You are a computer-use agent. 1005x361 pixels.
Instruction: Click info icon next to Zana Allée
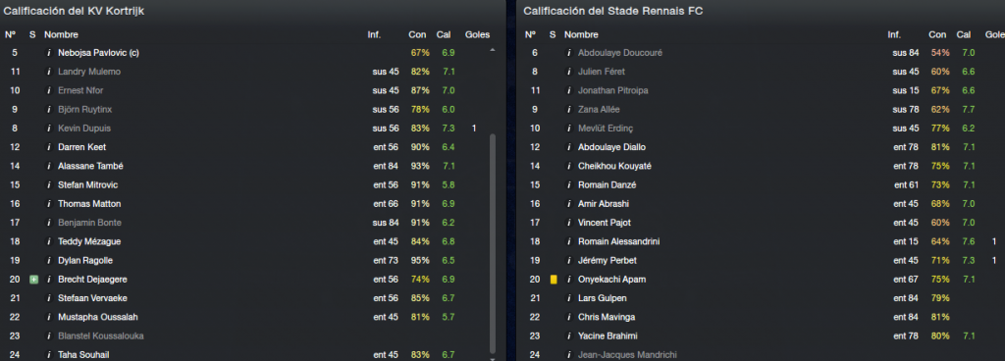(569, 110)
